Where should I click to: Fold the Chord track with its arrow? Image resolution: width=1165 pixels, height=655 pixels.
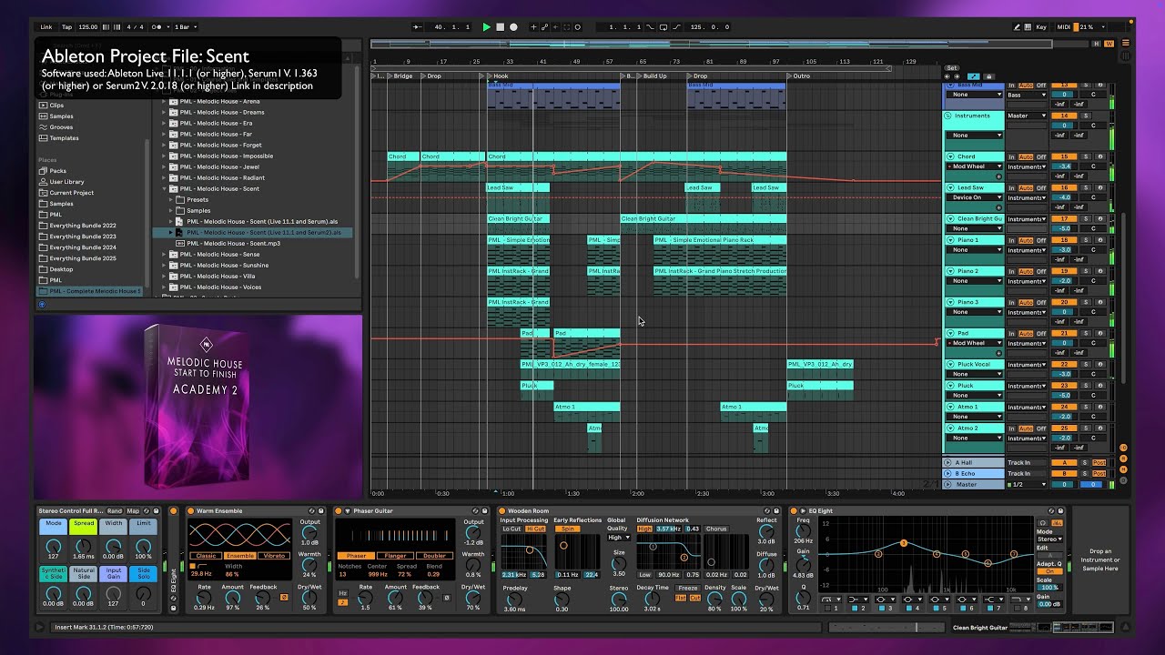coord(948,156)
